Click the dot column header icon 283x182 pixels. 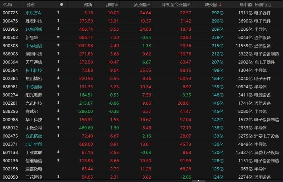tap(62, 4)
